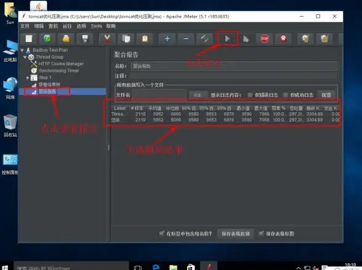Click the Clear broom icon

click(x=305, y=39)
